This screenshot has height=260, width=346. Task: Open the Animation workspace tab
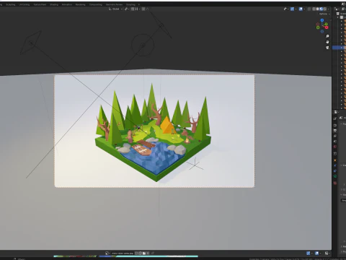pyautogui.click(x=67, y=4)
